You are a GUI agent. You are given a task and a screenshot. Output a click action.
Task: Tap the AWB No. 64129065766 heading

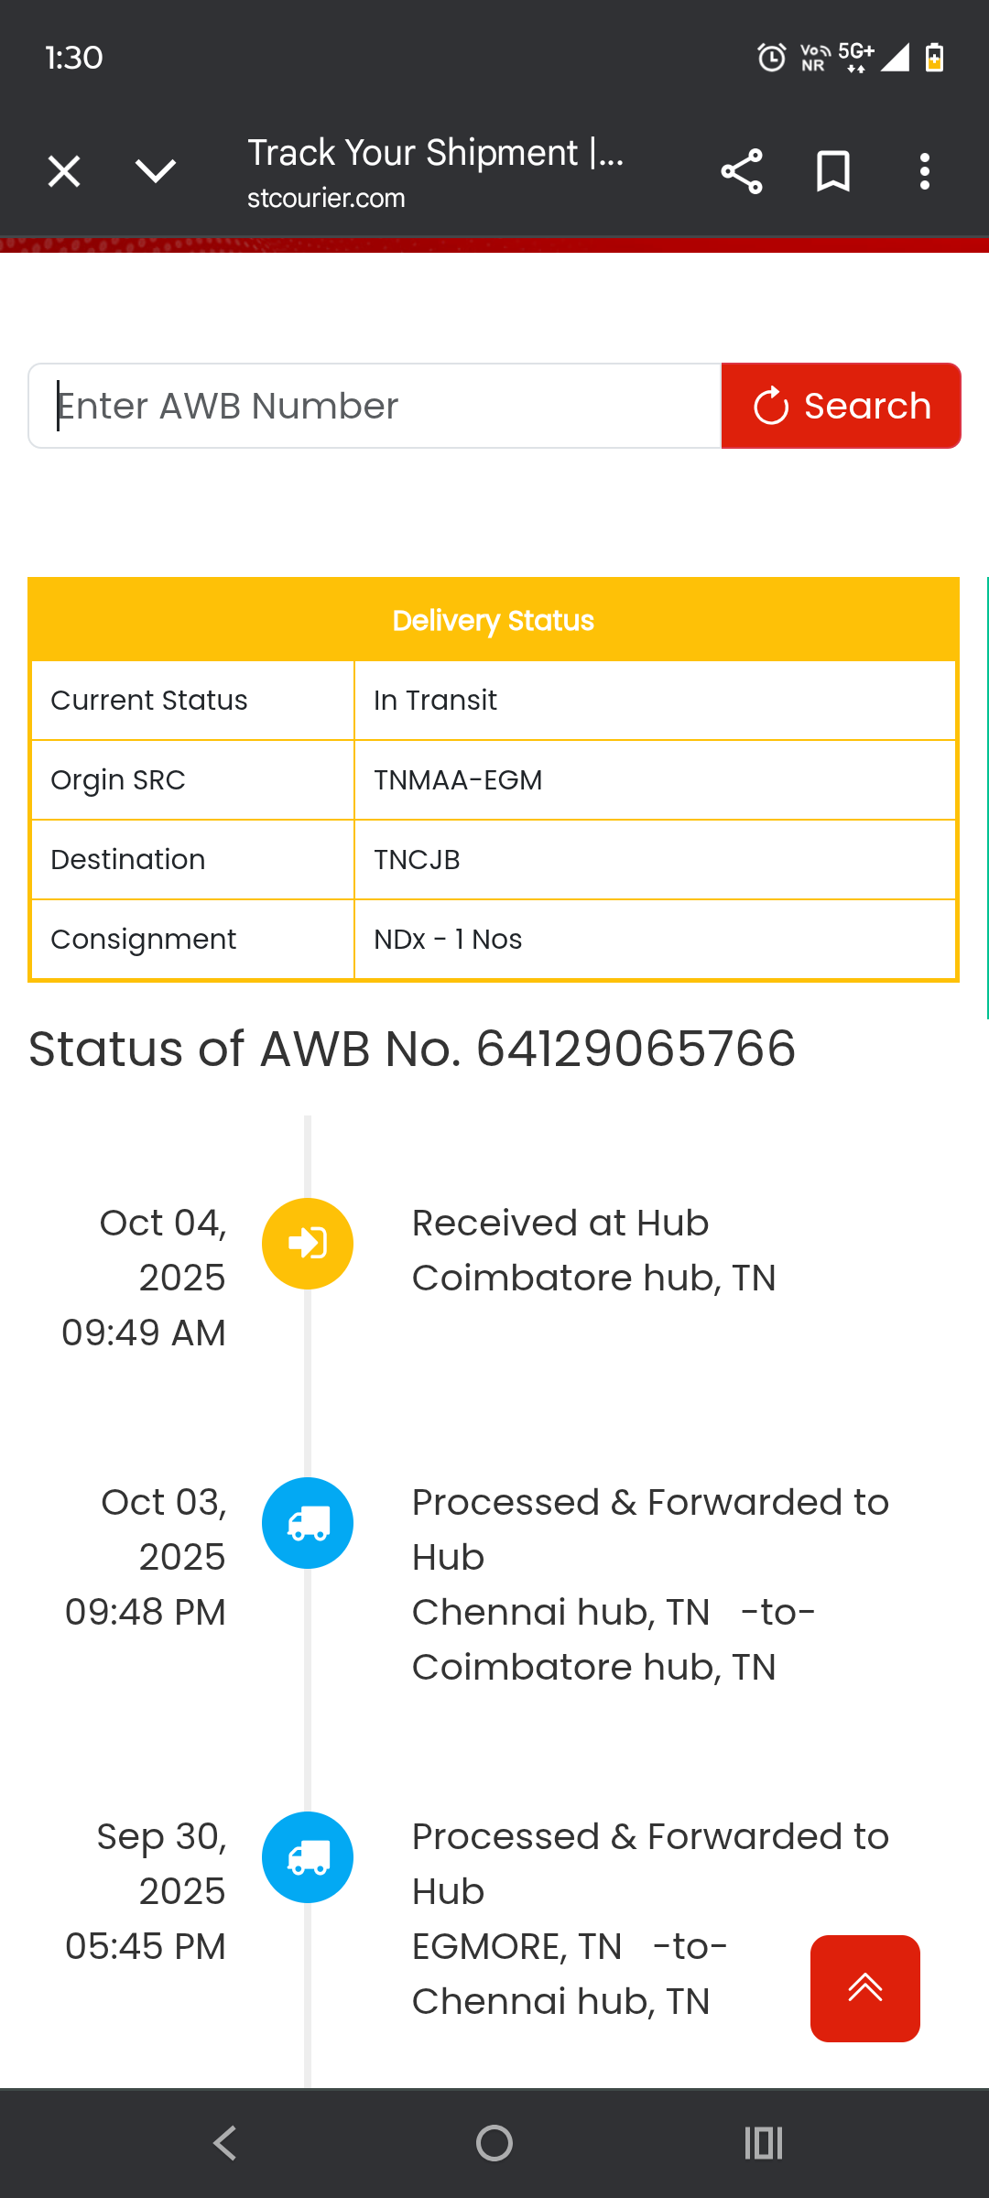tap(412, 1049)
